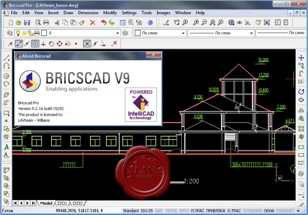Expand the layer dropdown showing 0
Viewport: 308px width, 215px height.
(x=118, y=33)
